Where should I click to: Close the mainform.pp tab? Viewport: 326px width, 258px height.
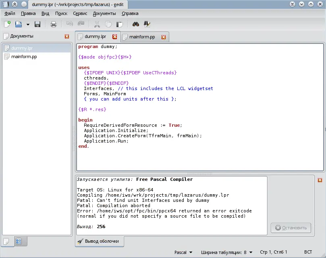click(x=164, y=37)
